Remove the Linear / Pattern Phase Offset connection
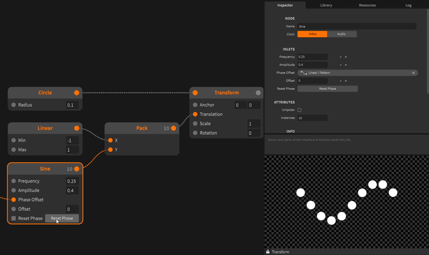429x255 pixels. (x=414, y=73)
